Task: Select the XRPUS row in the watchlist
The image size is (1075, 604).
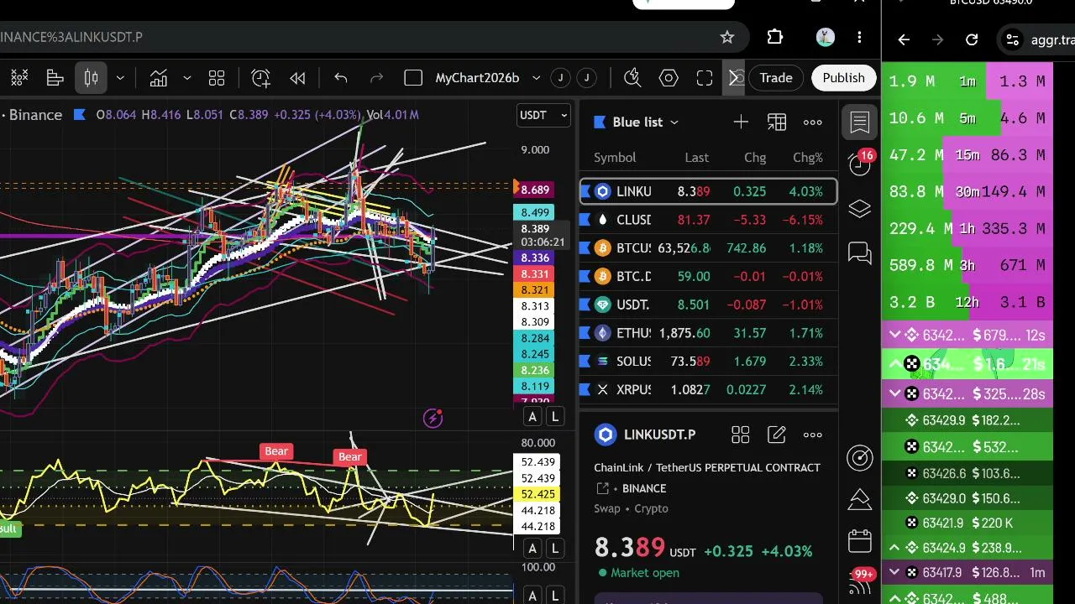Action: coord(708,390)
